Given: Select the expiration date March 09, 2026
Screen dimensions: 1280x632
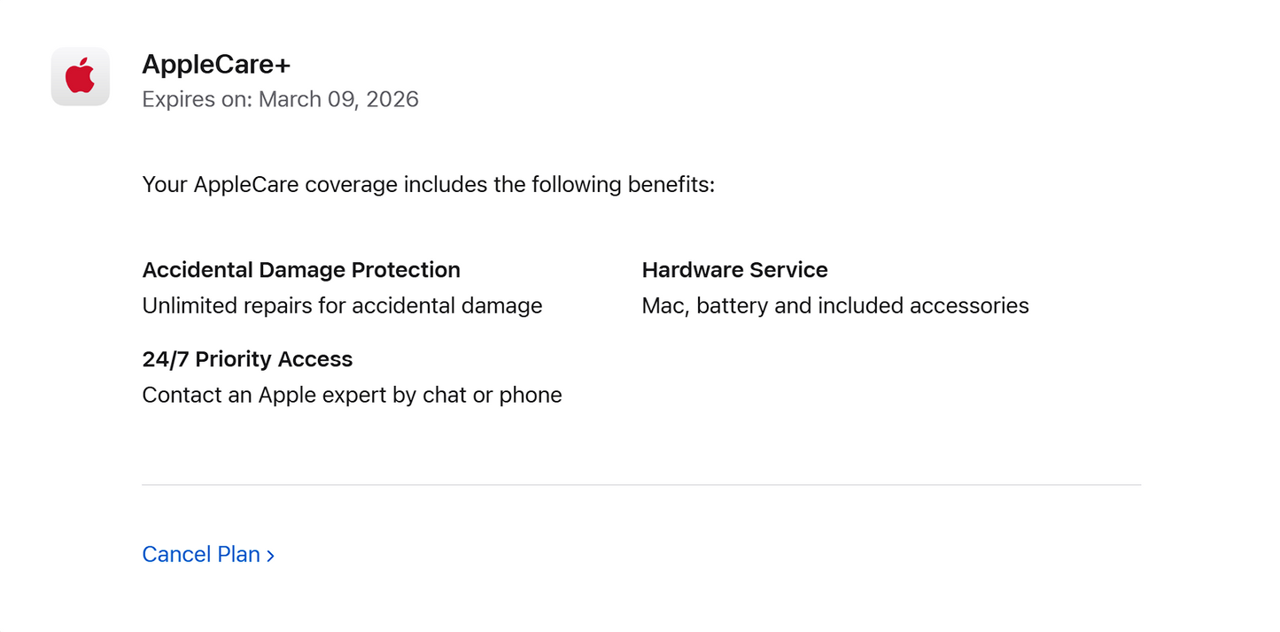Looking at the screenshot, I should click(x=337, y=99).
